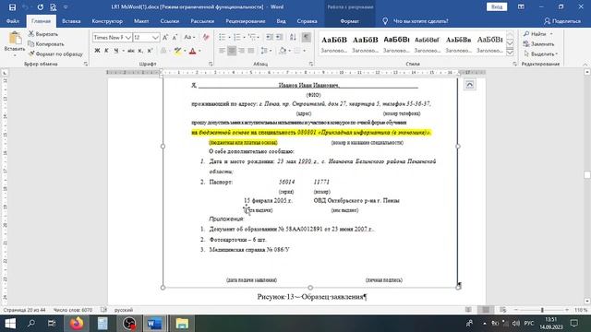591x332 pixels.
Task: Switch to the Design (Конструктор) tab
Action: (x=107, y=21)
